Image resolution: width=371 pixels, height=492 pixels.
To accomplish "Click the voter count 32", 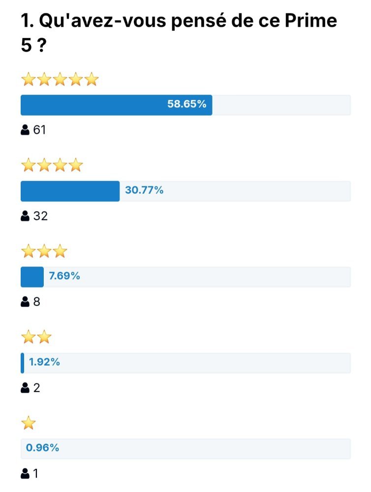I will (x=40, y=216).
